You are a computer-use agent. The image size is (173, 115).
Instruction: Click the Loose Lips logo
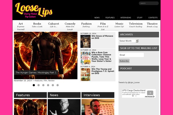tap(34, 10)
